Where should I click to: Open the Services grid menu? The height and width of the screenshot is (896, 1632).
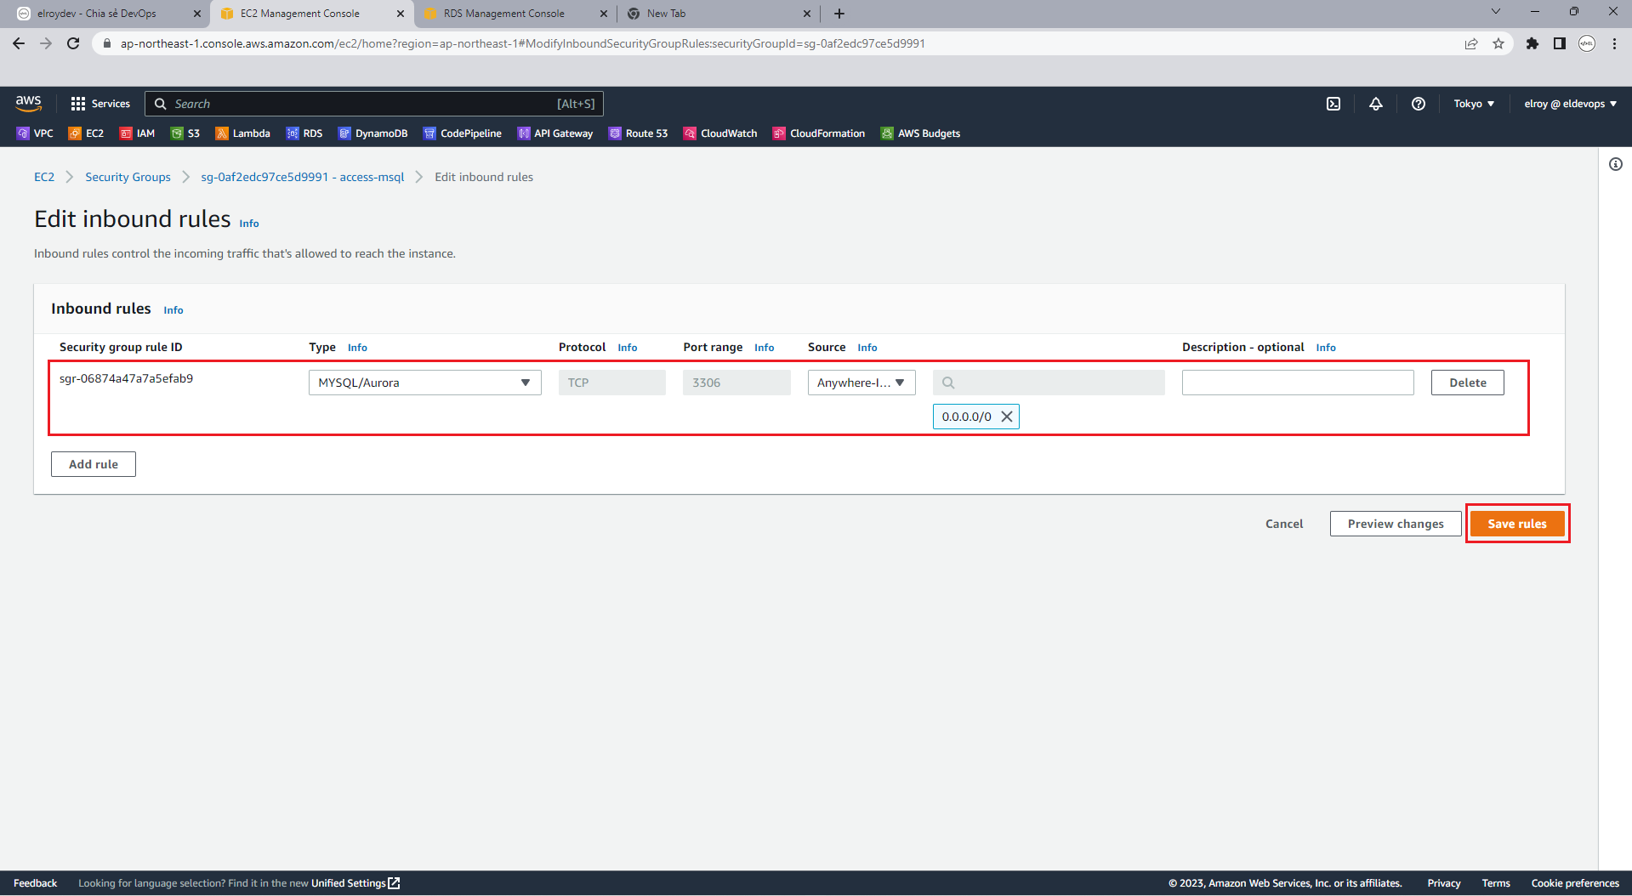click(x=100, y=104)
